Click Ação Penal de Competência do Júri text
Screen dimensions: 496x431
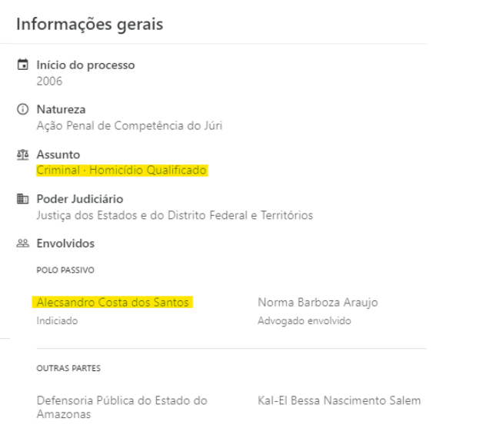pos(129,126)
